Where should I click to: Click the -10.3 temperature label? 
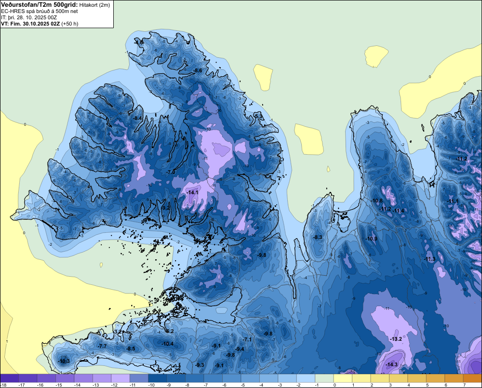coord(64,361)
